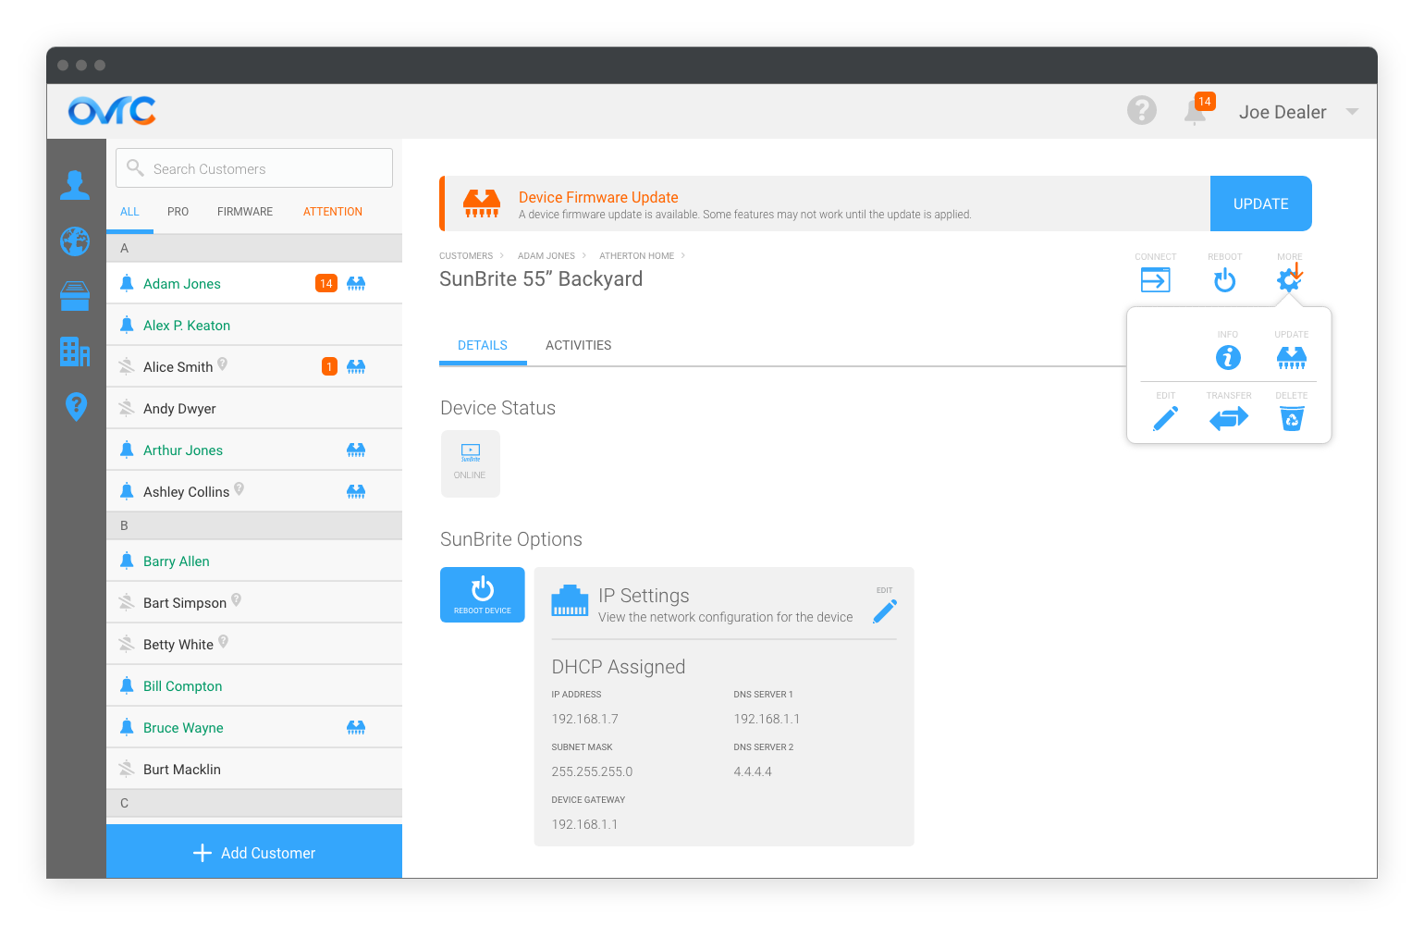Toggle notification bell for Arthur Jones
The height and width of the screenshot is (925, 1424).
click(127, 450)
